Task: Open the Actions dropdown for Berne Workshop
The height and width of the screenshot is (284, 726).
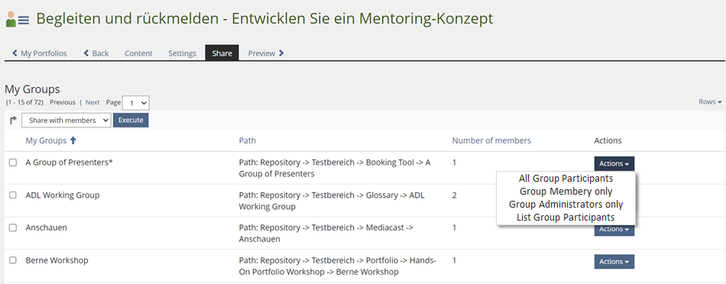Action: 614,261
